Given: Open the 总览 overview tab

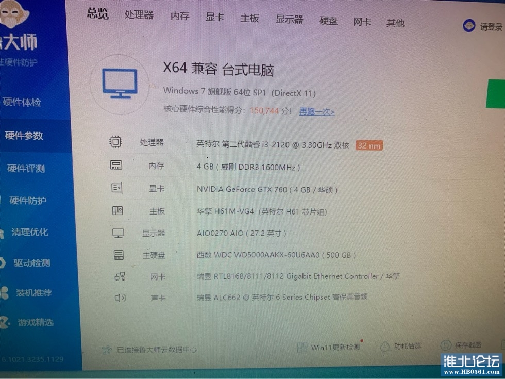Looking at the screenshot, I should tap(98, 14).
